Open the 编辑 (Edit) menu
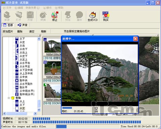Screen dimensions: 161x129 19,8
